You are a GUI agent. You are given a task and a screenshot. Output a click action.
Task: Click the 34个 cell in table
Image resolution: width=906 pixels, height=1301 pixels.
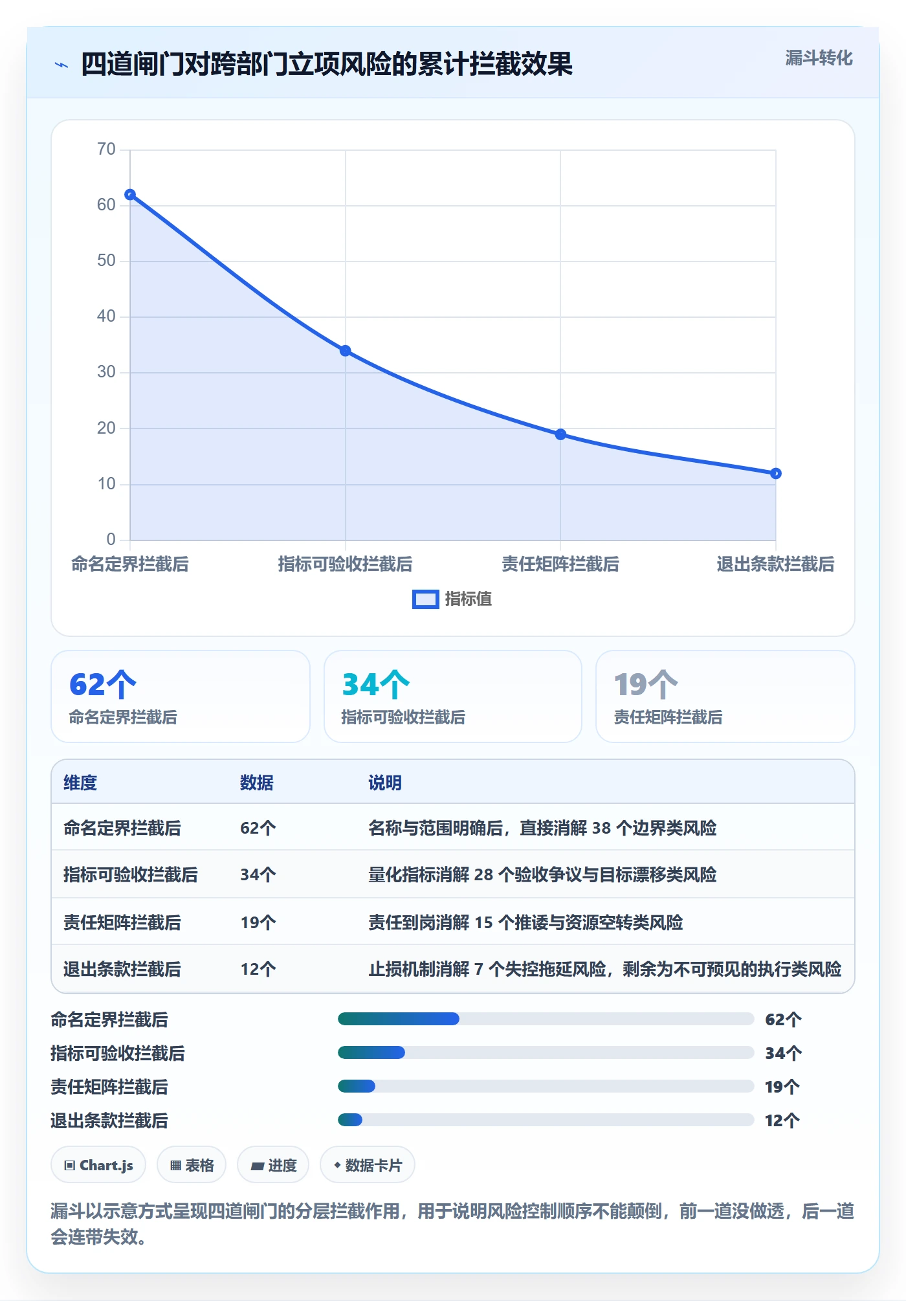[258, 874]
